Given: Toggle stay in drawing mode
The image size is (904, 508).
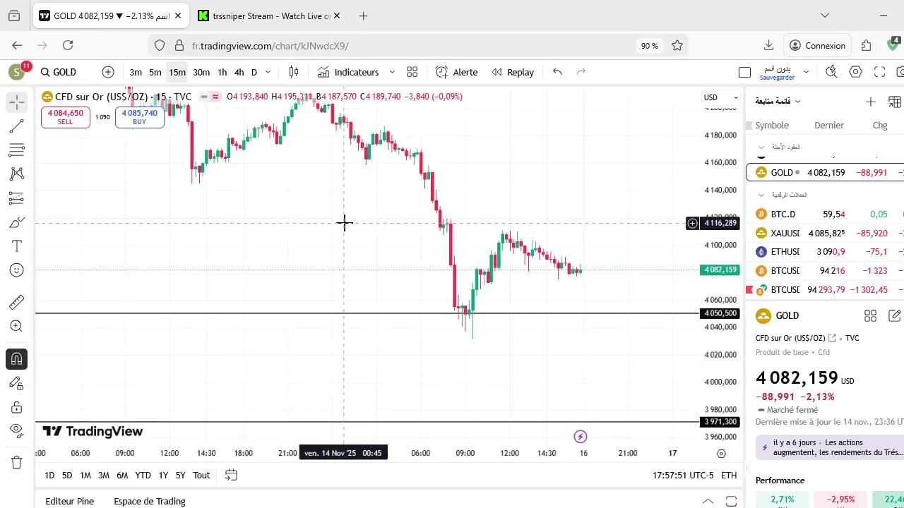Looking at the screenshot, I should click(17, 382).
